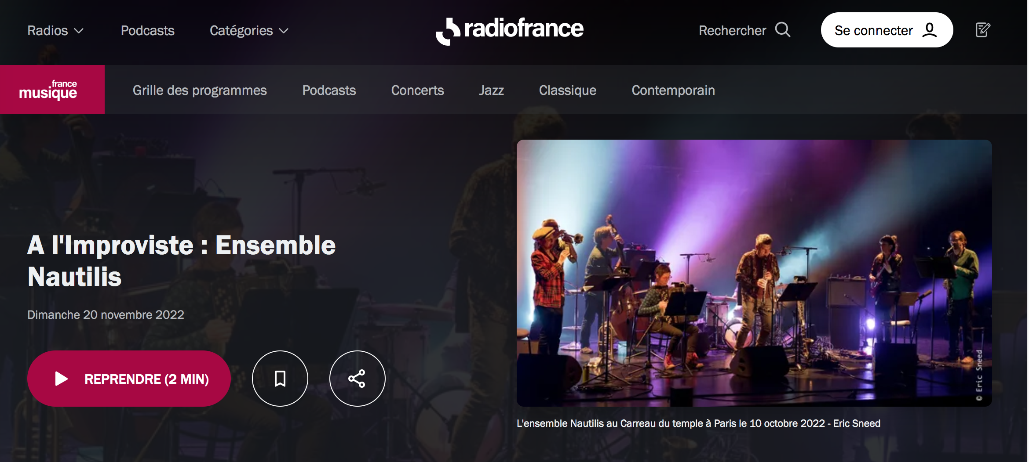Click the user profile icon in Se connecter
Screen dimensions: 1029x462
(x=929, y=30)
